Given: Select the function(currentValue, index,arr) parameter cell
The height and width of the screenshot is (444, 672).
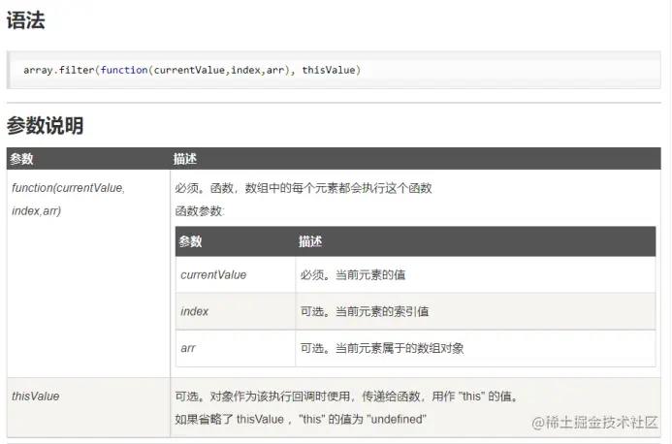Looking at the screenshot, I should pos(88,273).
